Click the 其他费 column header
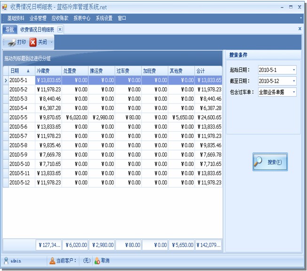 coord(181,71)
